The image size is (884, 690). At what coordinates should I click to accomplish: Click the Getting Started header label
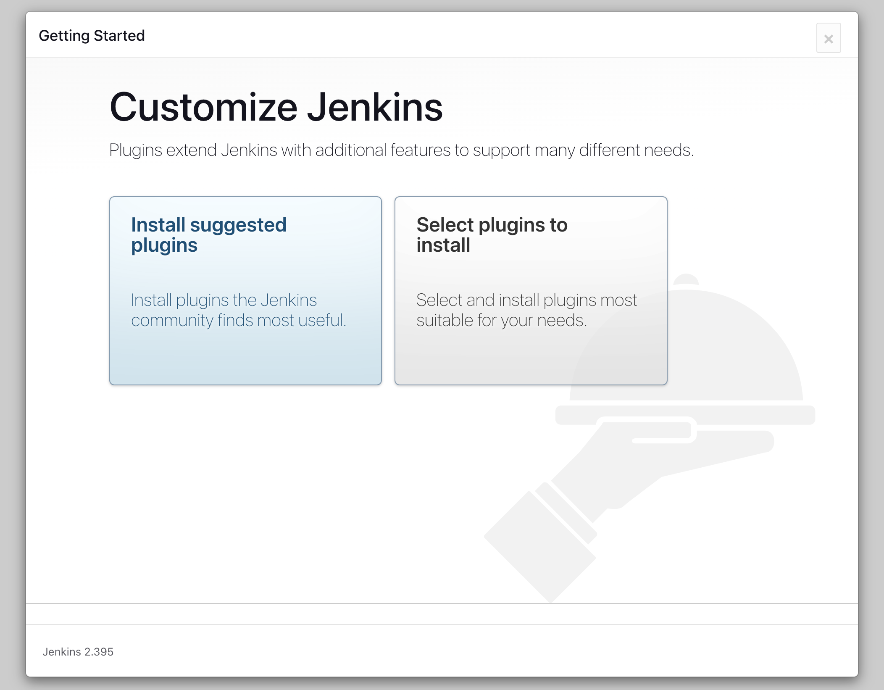[92, 35]
